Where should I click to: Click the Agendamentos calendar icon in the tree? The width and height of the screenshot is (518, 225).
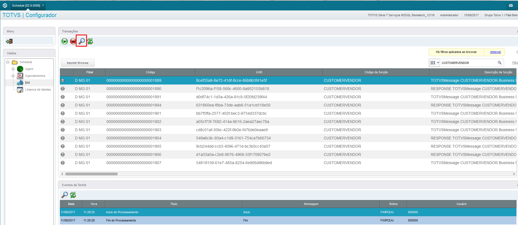pyautogui.click(x=20, y=76)
